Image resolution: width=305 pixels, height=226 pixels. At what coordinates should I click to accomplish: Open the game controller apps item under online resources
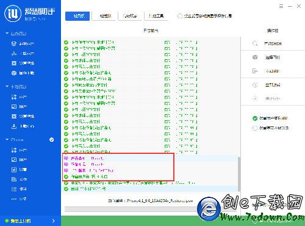tap(23, 43)
